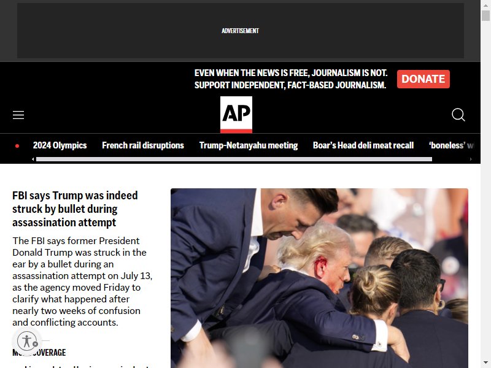491x368 pixels.
Task: Click the horizontal topics scrollbar track
Action: (234, 159)
